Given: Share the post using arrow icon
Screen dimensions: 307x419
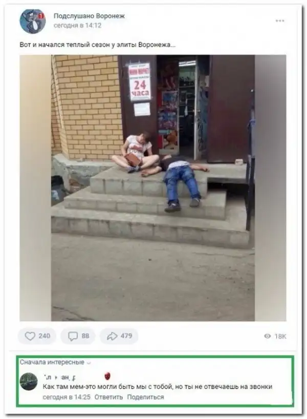Looking at the screenshot, I should coord(112,336).
